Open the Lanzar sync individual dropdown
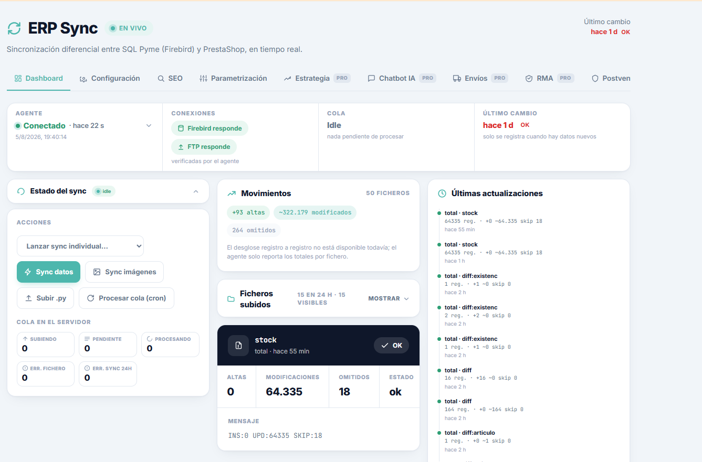702x462 pixels. tap(80, 246)
